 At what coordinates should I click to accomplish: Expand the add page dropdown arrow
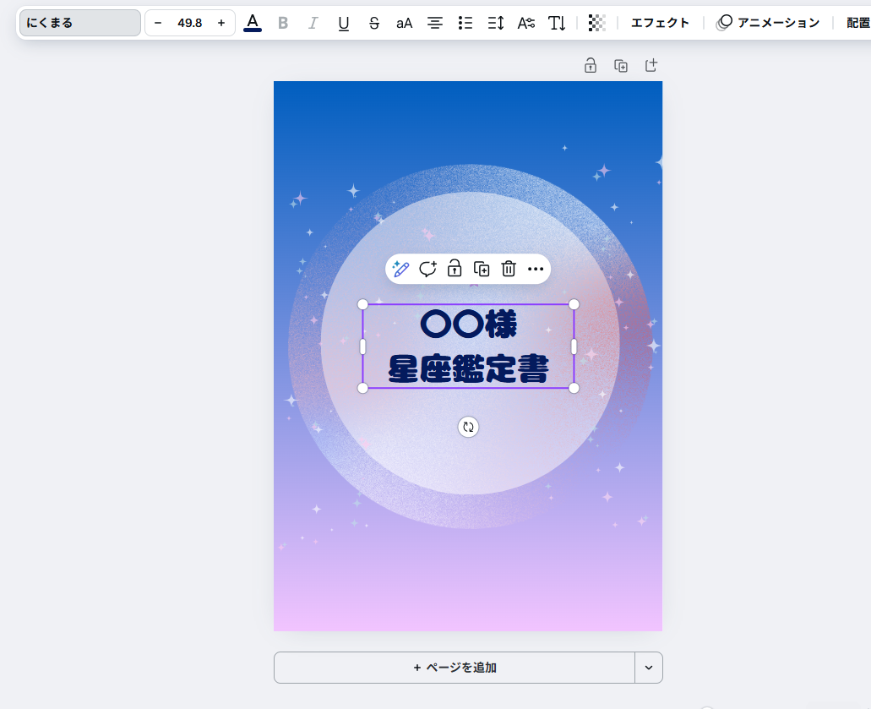point(649,668)
